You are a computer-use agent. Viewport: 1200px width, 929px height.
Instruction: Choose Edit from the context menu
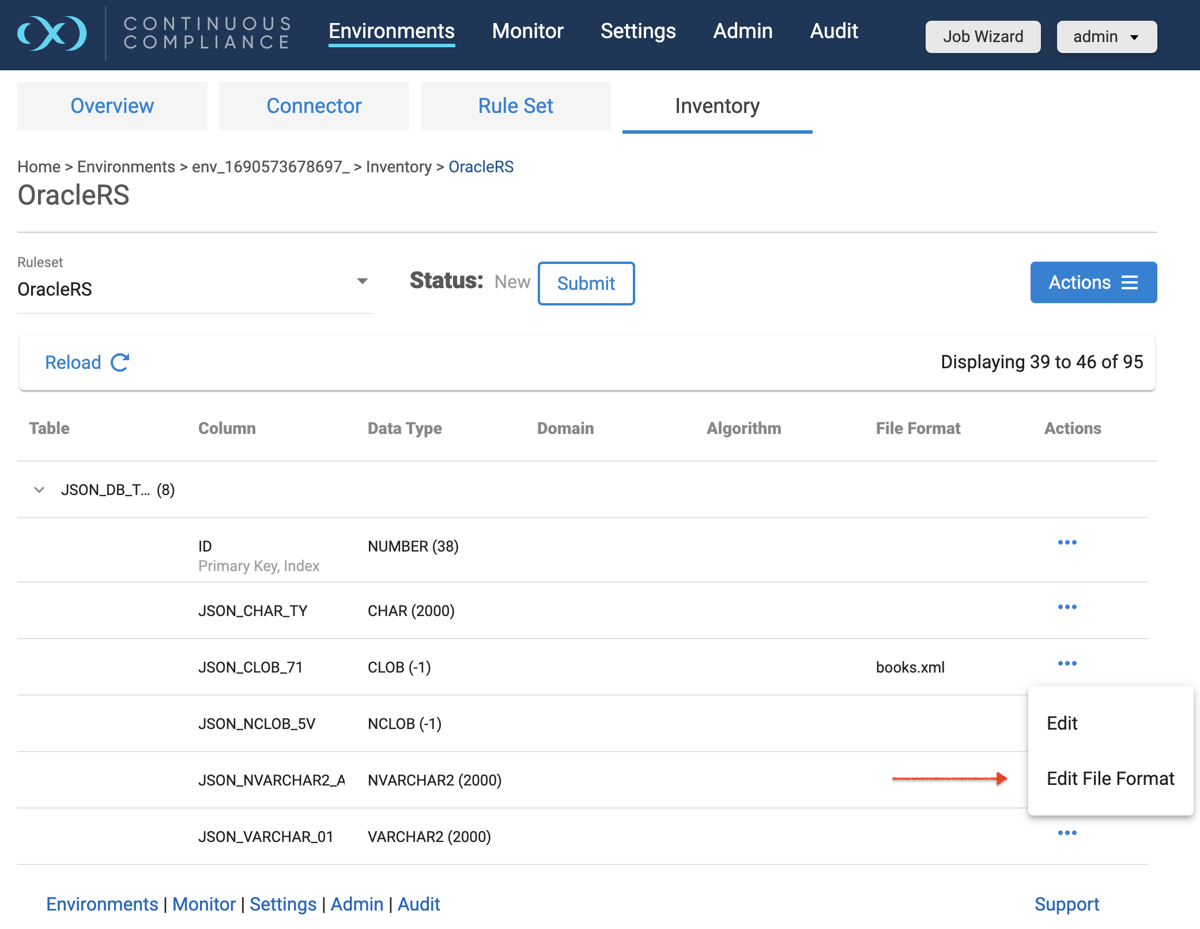pos(1062,723)
